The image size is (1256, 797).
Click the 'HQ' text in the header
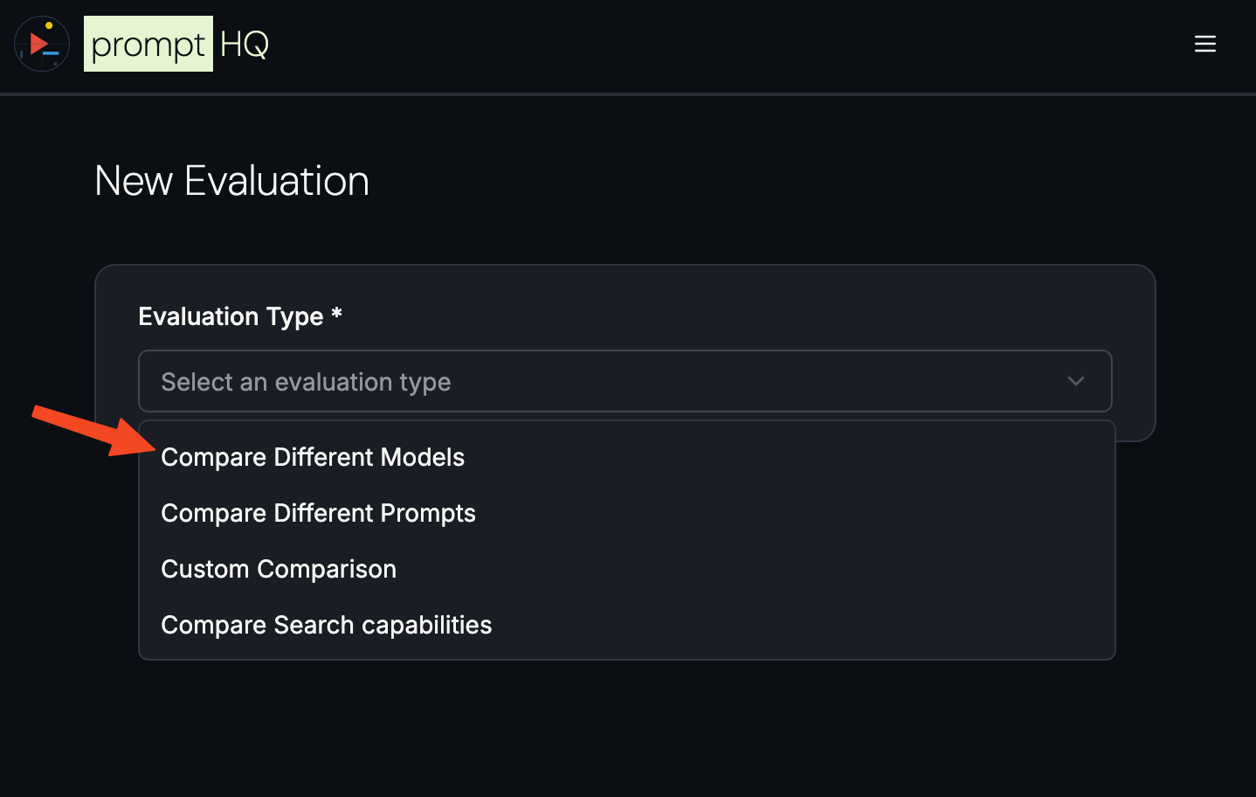[x=245, y=43]
